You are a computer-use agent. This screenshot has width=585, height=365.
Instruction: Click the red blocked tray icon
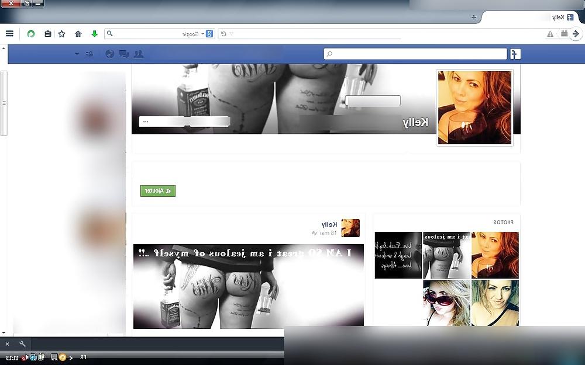pos(25,357)
